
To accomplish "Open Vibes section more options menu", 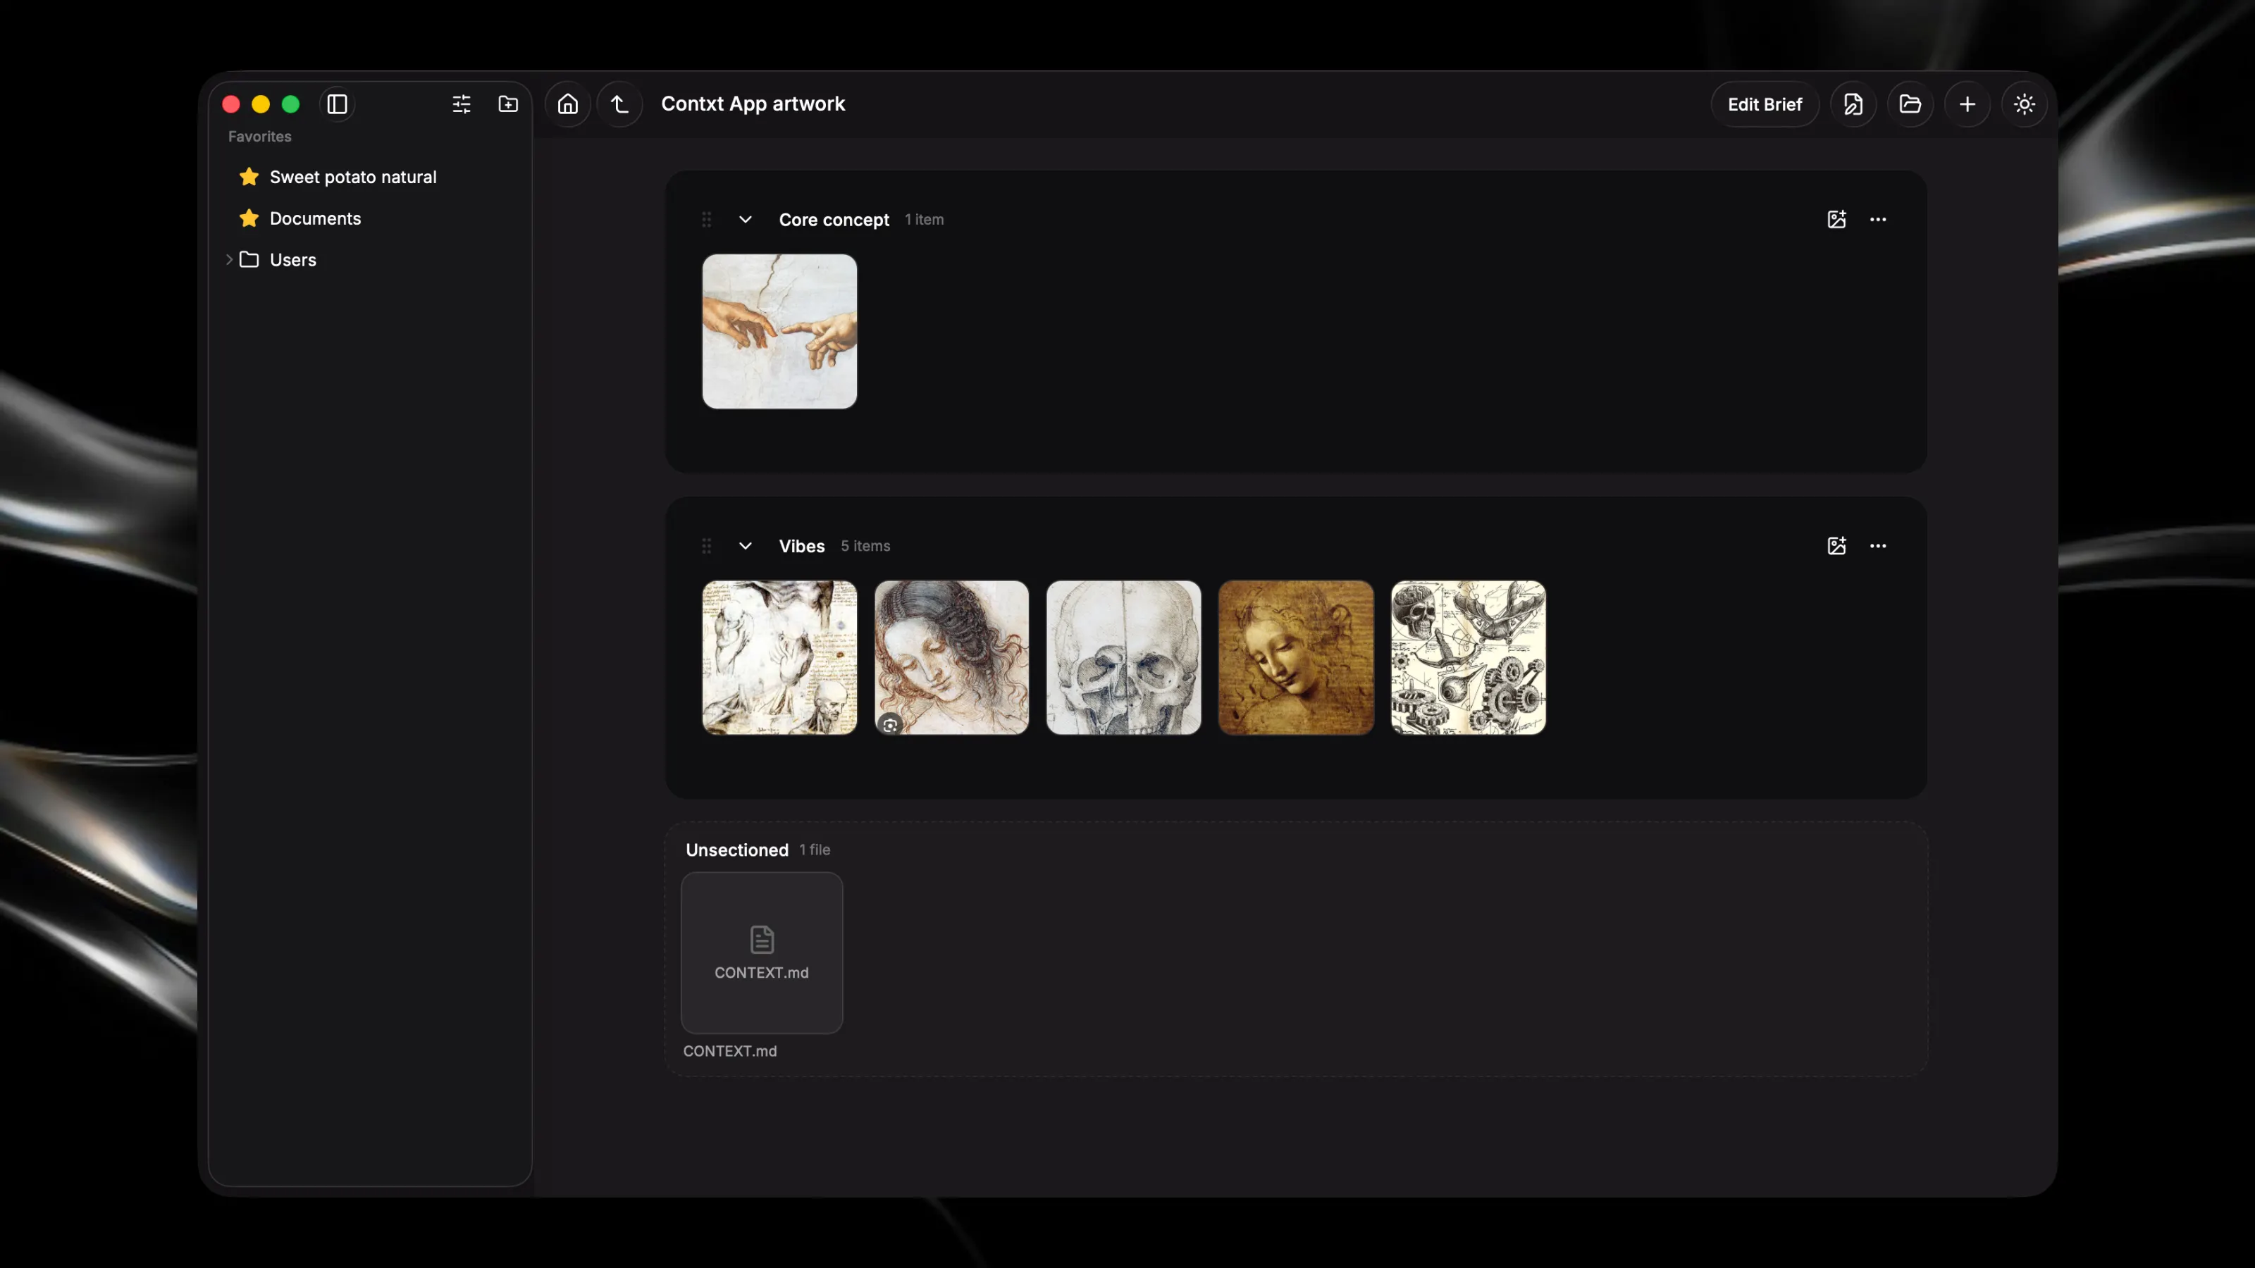I will [1878, 546].
